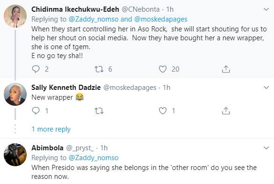Share the 'New wrapper' tweet

click(x=226, y=111)
